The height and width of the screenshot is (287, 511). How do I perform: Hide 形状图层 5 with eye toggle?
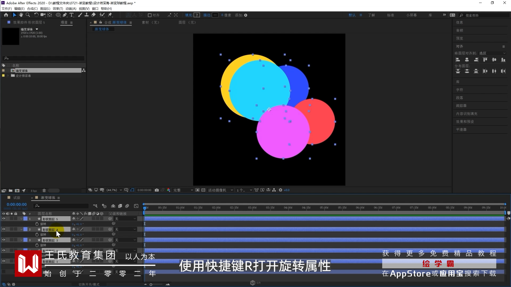(x=4, y=219)
